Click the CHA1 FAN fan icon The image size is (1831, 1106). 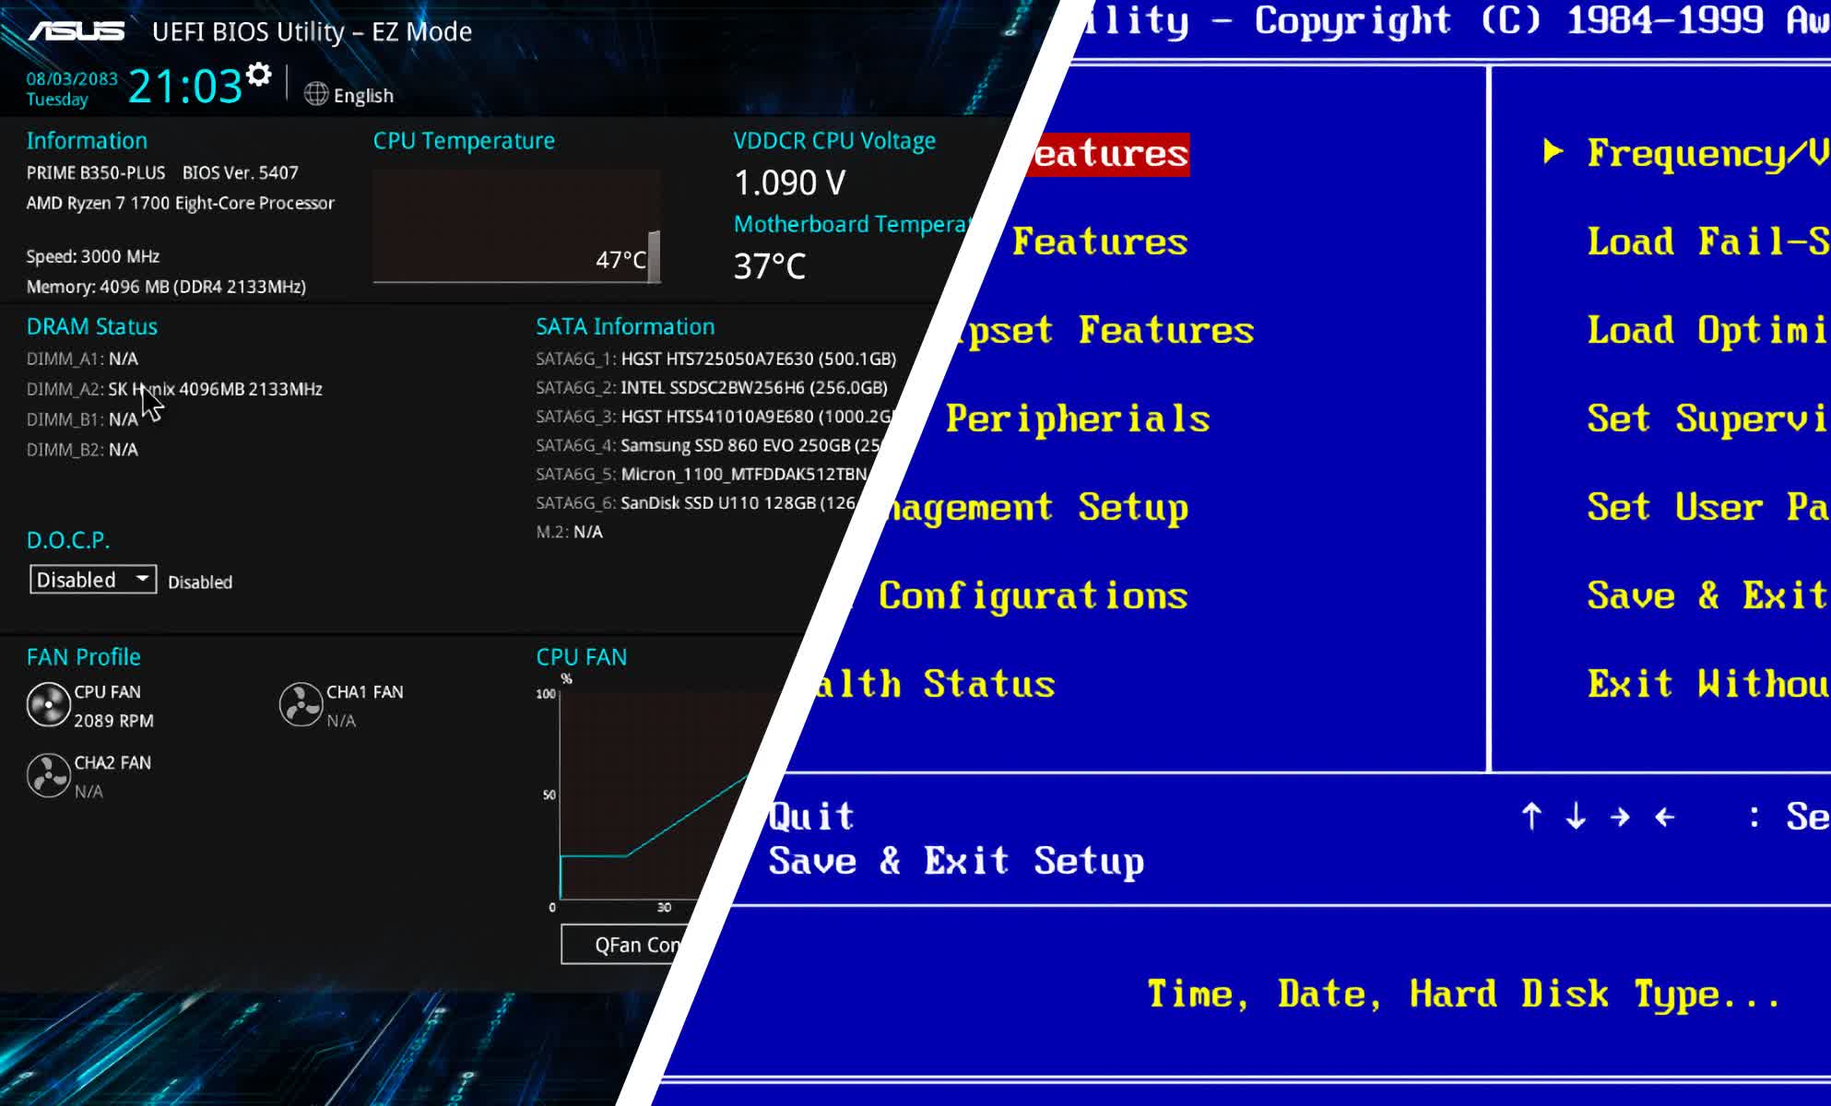tap(301, 705)
